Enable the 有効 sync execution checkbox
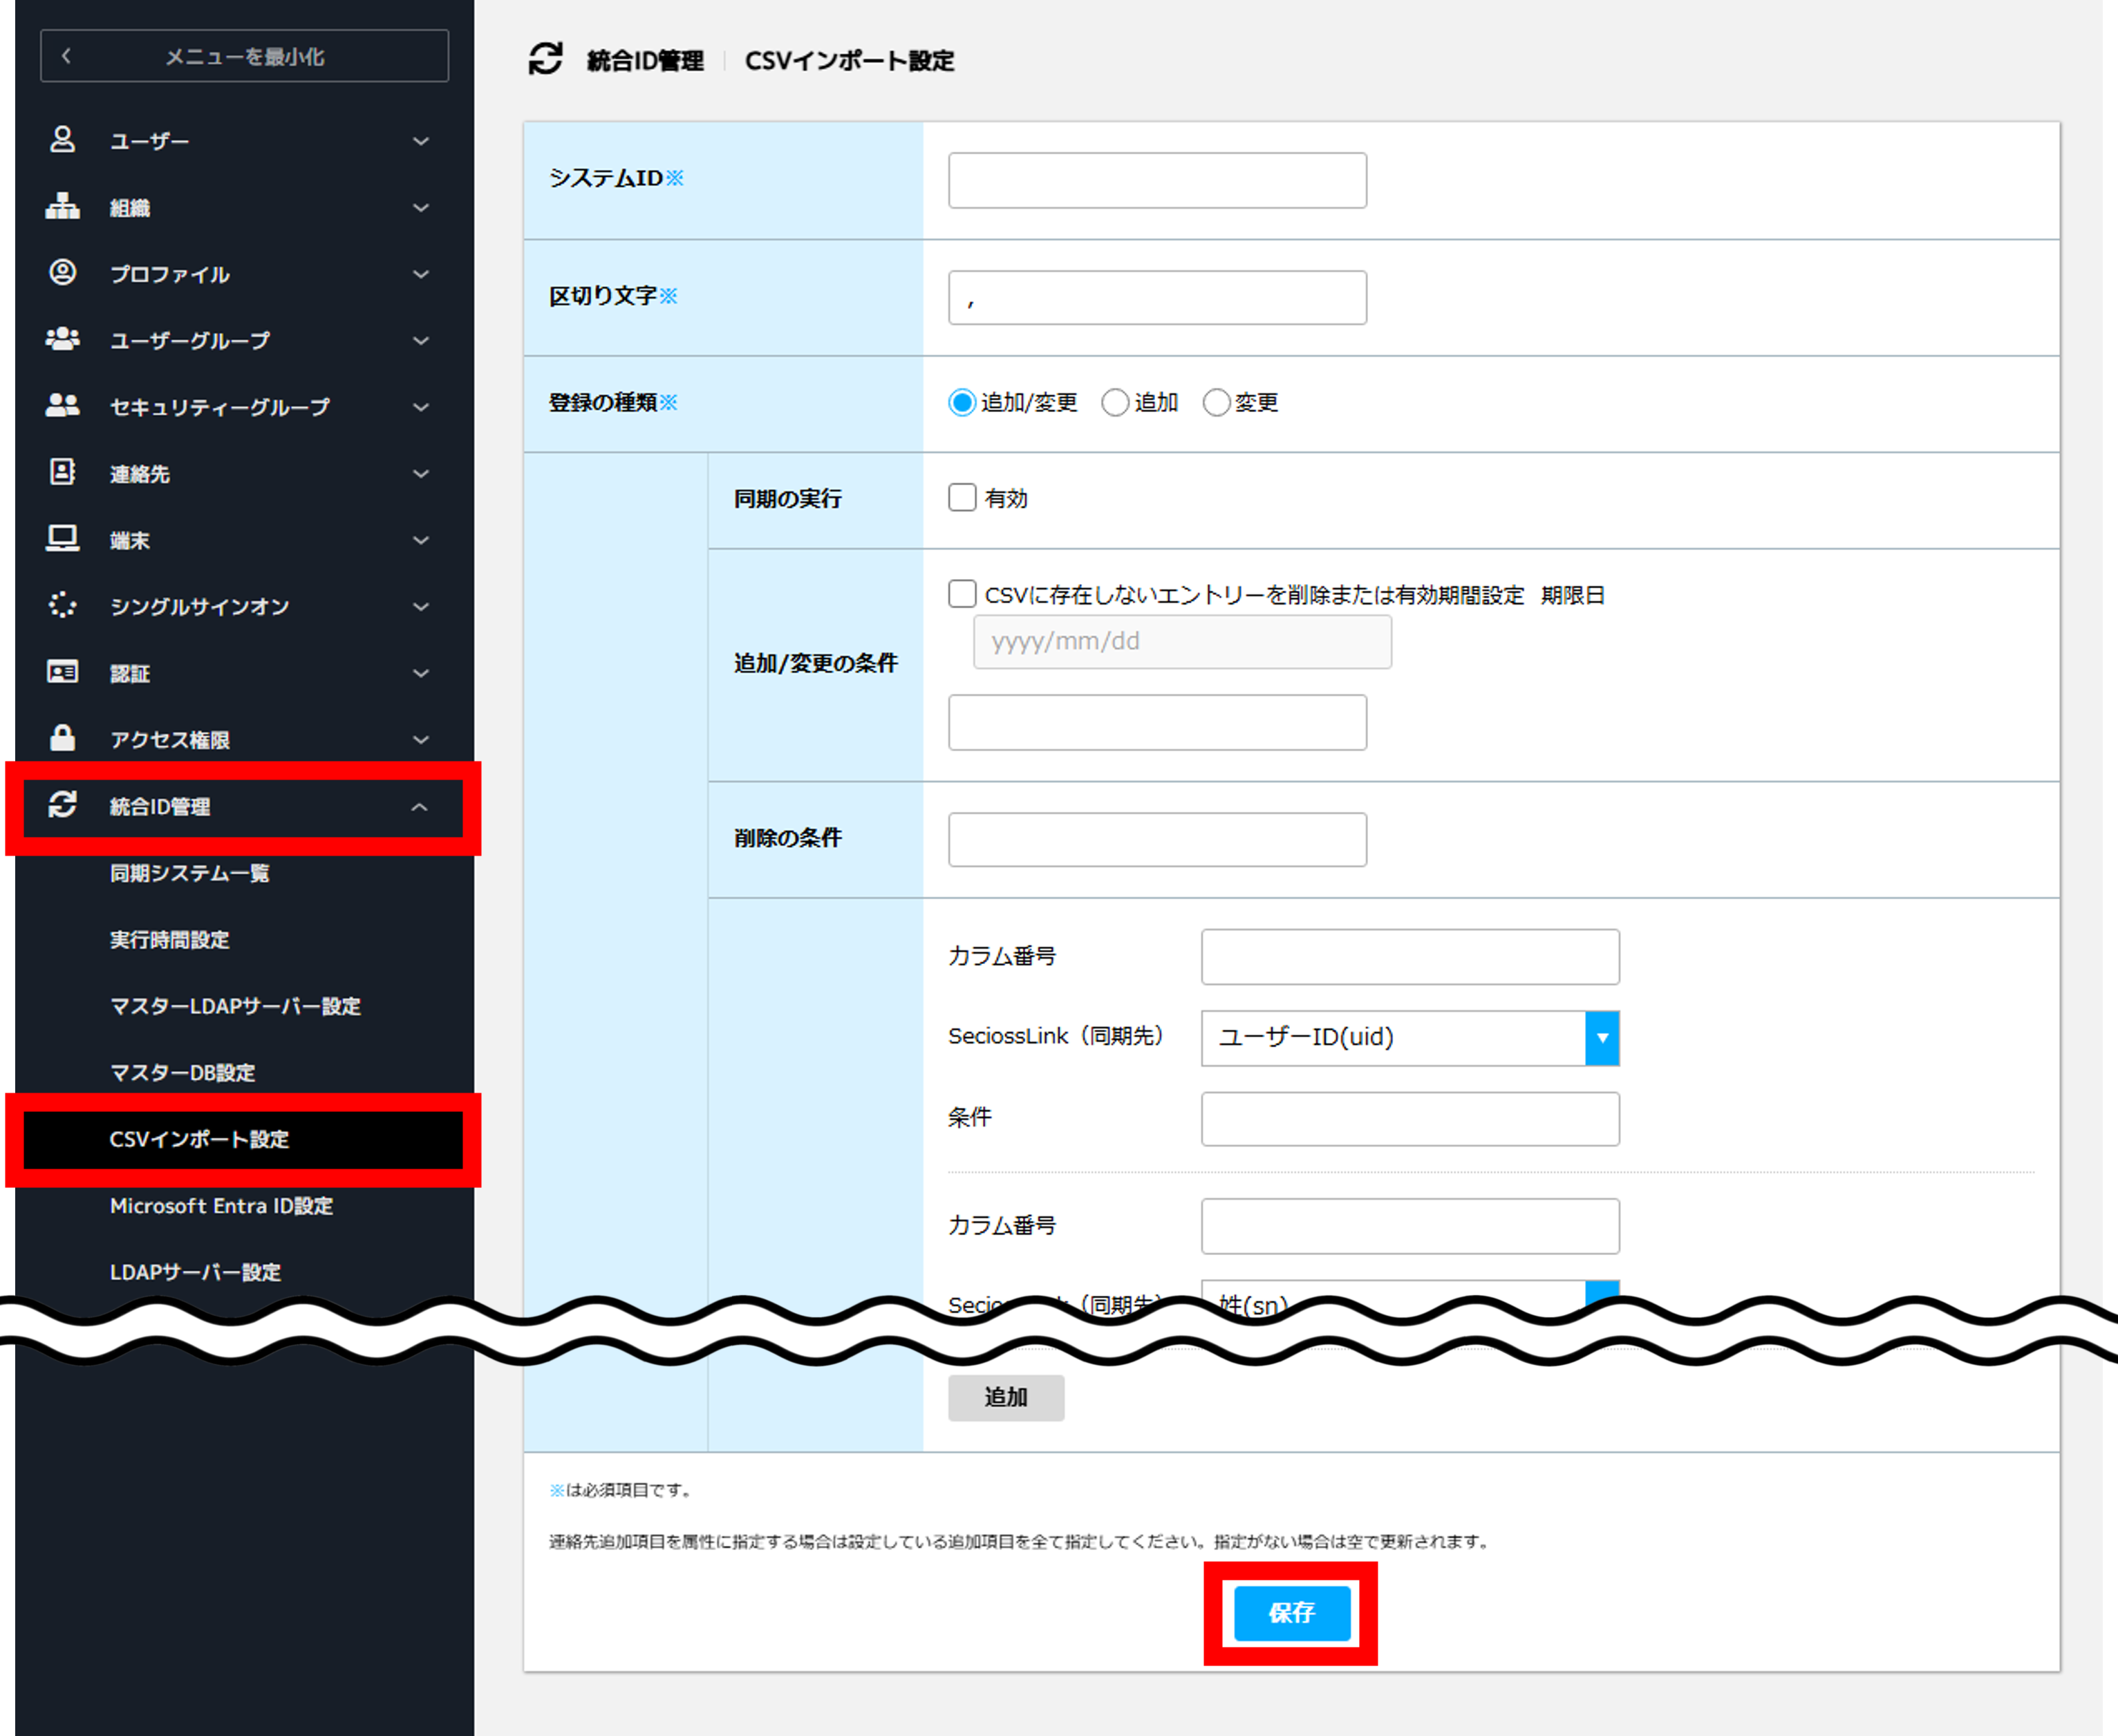 coord(962,498)
